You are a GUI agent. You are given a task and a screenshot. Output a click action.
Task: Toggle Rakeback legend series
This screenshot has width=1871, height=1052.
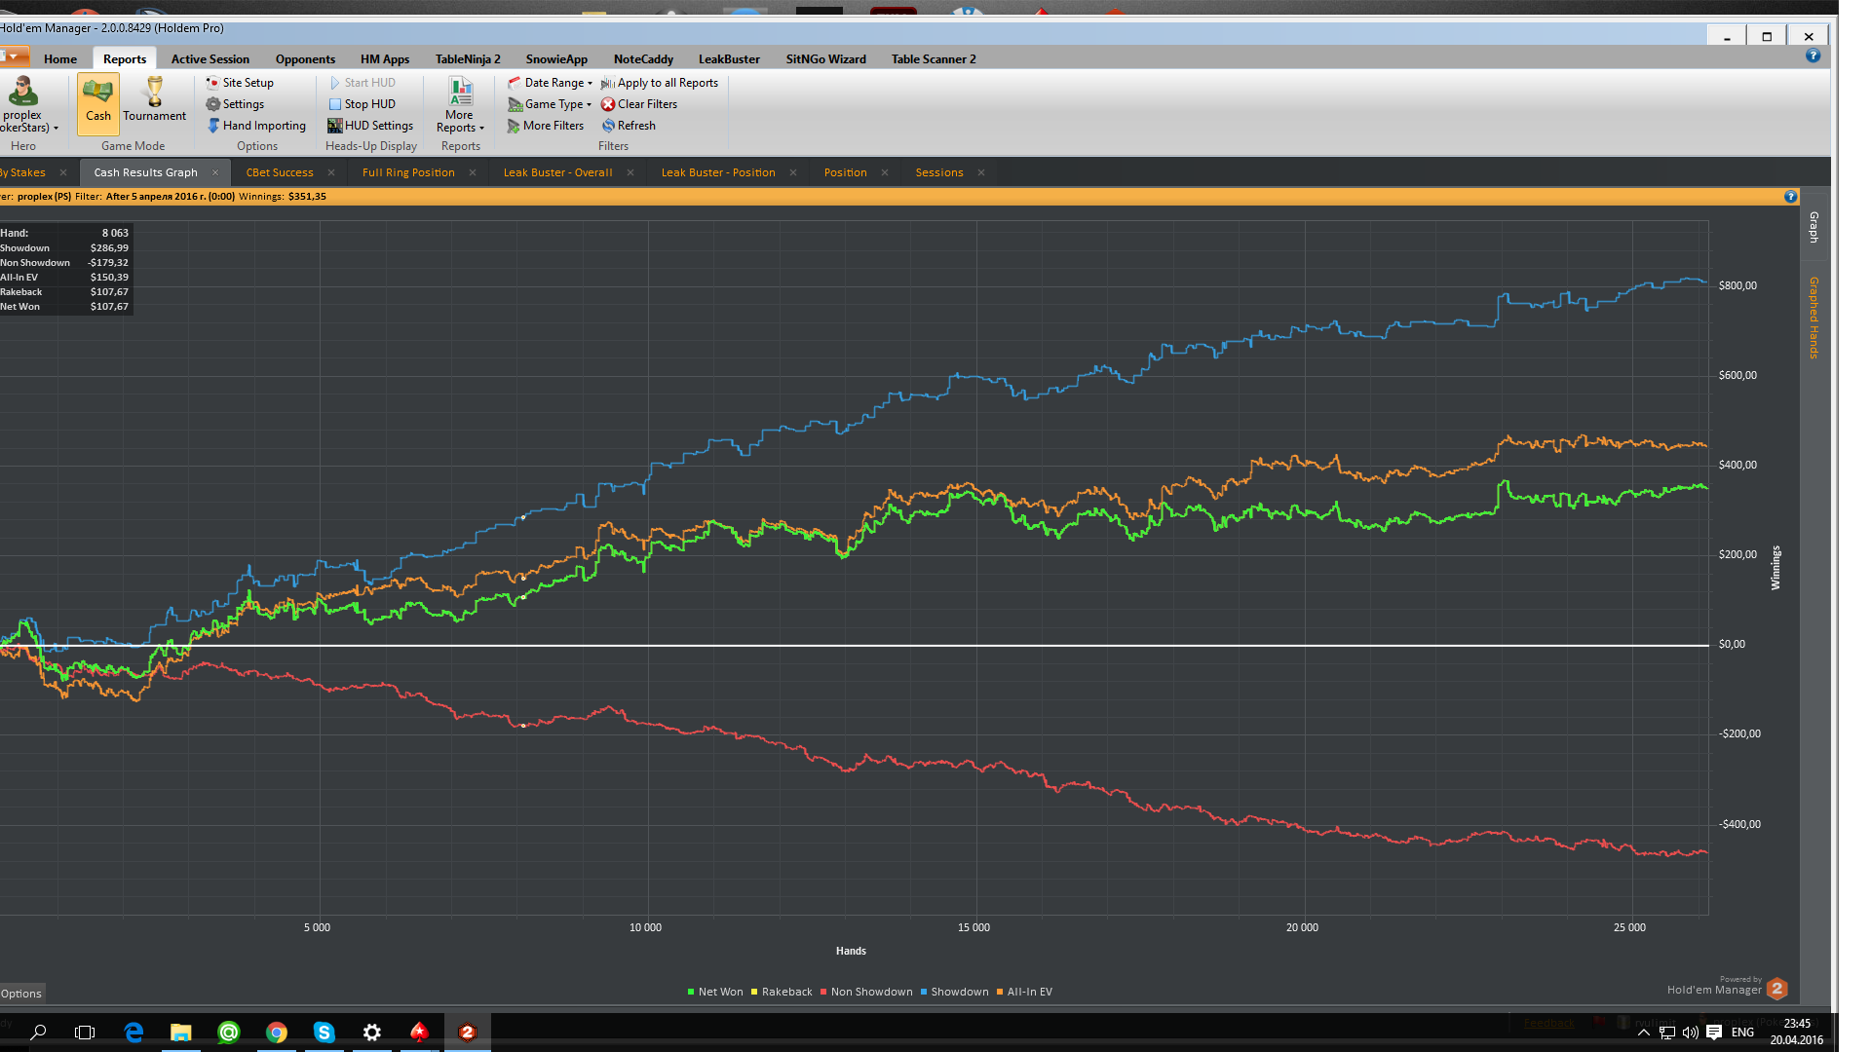click(x=782, y=993)
